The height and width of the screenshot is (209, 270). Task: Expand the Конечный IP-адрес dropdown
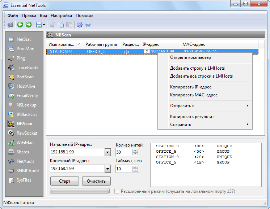pyautogui.click(x=107, y=169)
